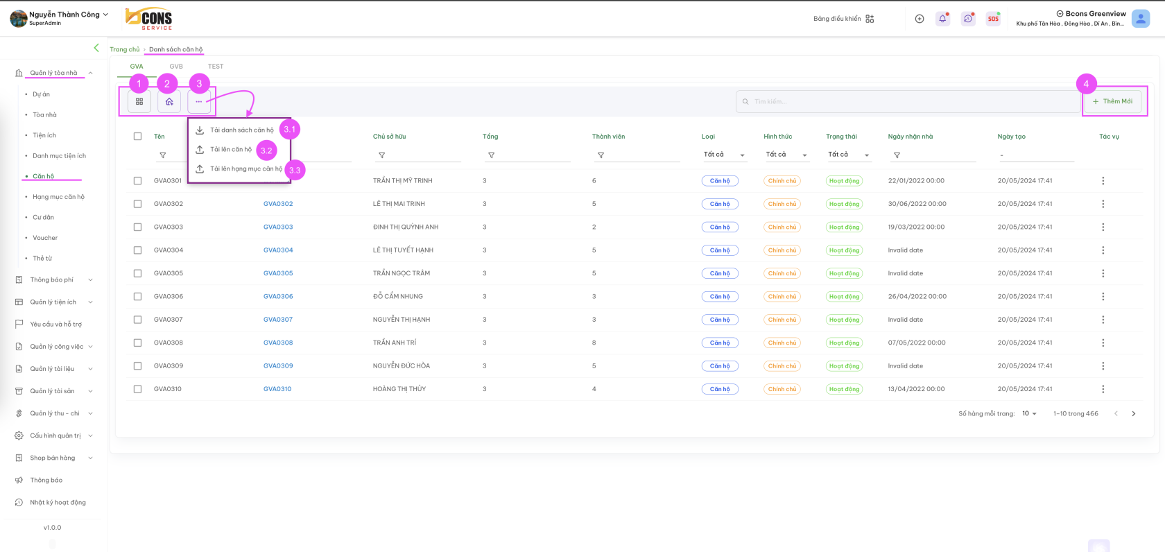The width and height of the screenshot is (1165, 552).
Task: Open row actions menu for GVA0301
Action: tap(1103, 181)
